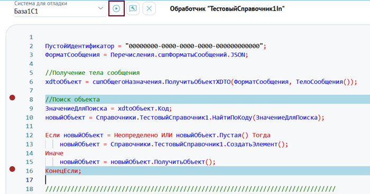Expand the База1С1 debug system dropdown arrow
This screenshot has width=370, height=194.
100,8
